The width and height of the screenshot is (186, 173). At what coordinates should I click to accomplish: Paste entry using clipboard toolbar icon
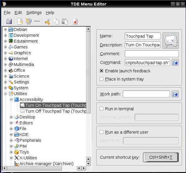(65, 21)
